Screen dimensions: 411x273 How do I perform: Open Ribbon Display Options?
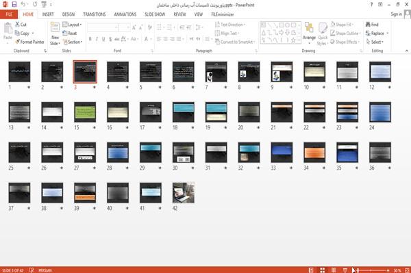(x=380, y=5)
